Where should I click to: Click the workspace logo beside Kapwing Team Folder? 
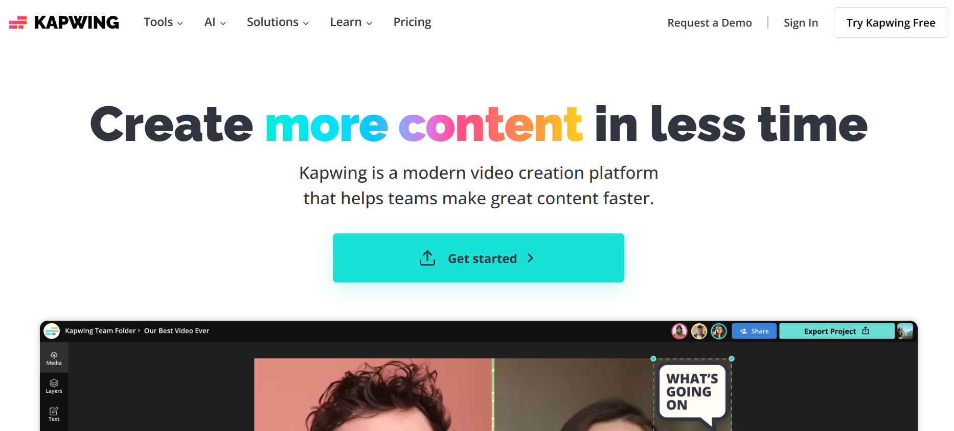(52, 331)
